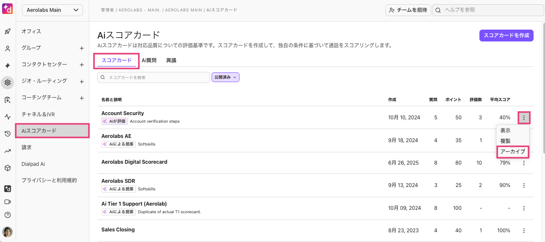Viewport: 545px width, 242px height.
Task: Open the 公開済み filter dropdown
Action: (x=226, y=77)
